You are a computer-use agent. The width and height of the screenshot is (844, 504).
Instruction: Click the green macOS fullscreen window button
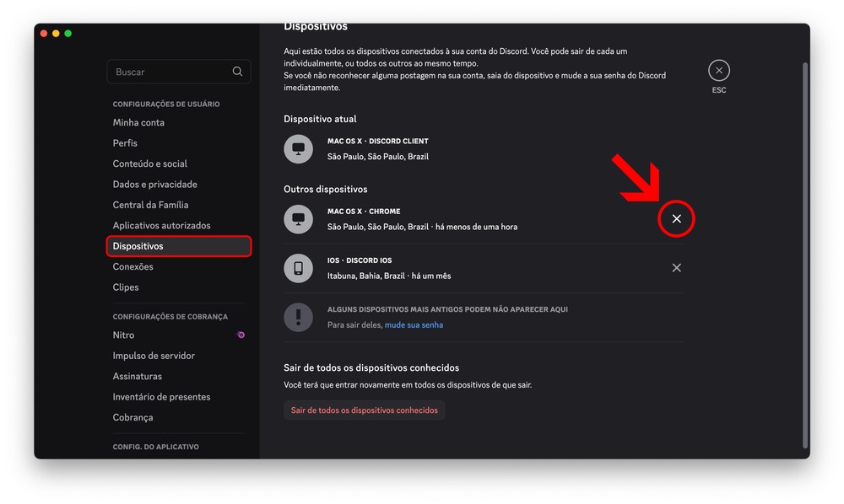click(x=68, y=34)
